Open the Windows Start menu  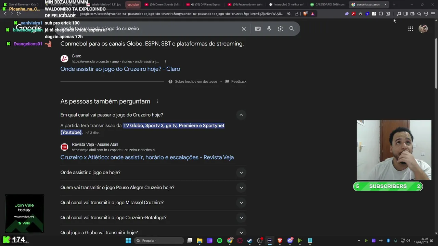(128, 241)
